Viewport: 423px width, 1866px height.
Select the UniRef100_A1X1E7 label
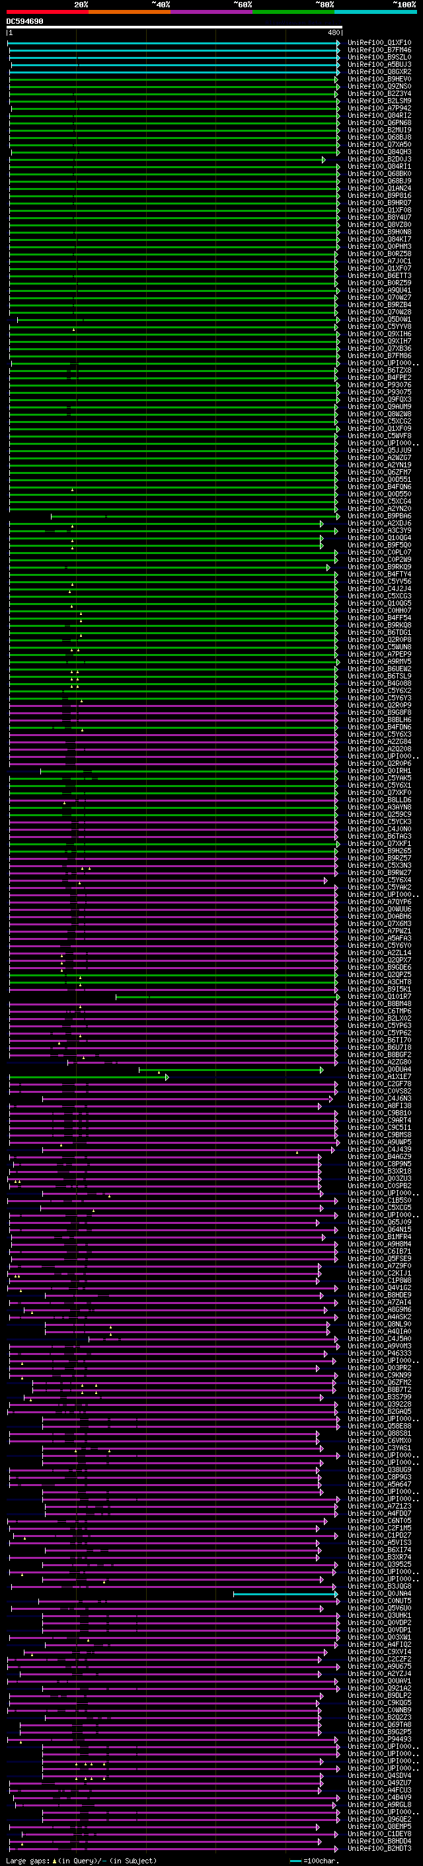[x=379, y=1076]
